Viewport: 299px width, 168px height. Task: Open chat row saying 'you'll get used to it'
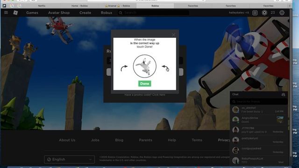pyautogui.click(x=258, y=130)
